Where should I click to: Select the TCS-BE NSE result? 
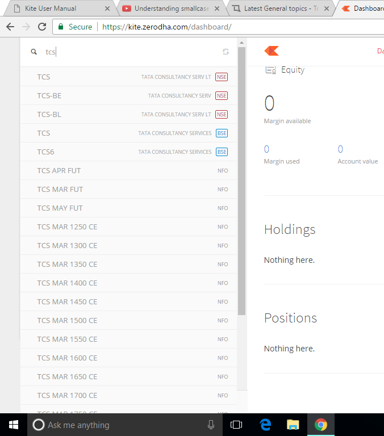pyautogui.click(x=128, y=95)
